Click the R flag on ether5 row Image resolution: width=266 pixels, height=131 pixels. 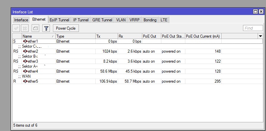click(x=15, y=81)
